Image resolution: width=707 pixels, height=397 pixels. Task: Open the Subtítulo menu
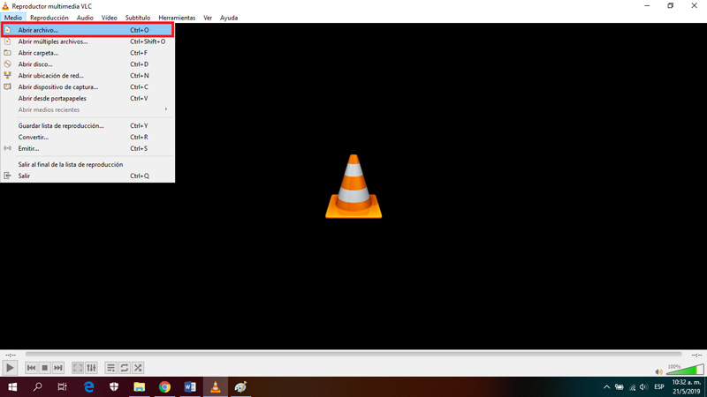138,18
